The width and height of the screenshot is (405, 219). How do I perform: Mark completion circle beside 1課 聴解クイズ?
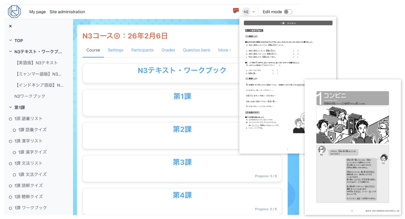tap(11, 197)
